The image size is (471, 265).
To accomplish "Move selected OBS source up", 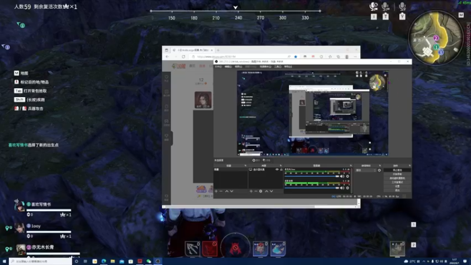I will [x=267, y=191].
